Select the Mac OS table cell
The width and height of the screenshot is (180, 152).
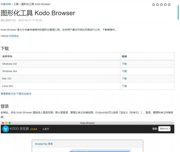[61, 79]
